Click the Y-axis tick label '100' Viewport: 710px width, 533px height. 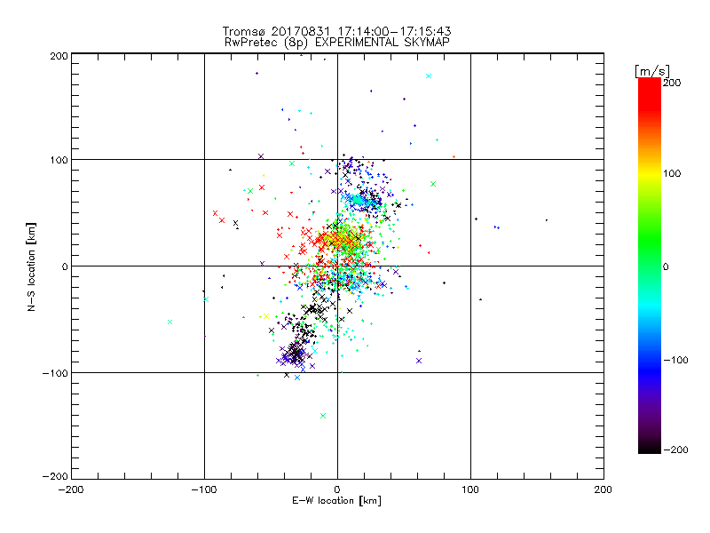point(59,160)
